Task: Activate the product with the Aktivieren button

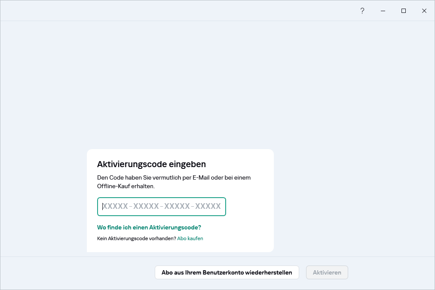Action: (327, 272)
